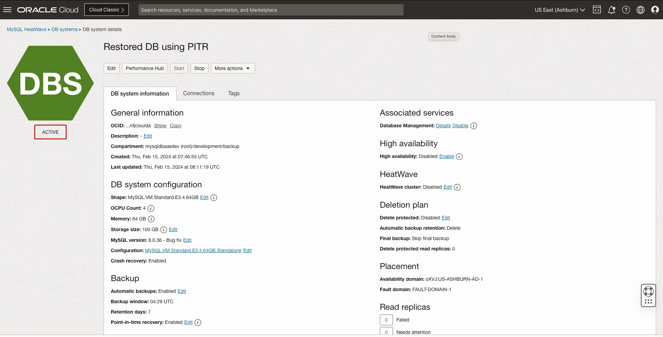The width and height of the screenshot is (663, 337).
Task: Click the Stop button
Action: pos(199,68)
